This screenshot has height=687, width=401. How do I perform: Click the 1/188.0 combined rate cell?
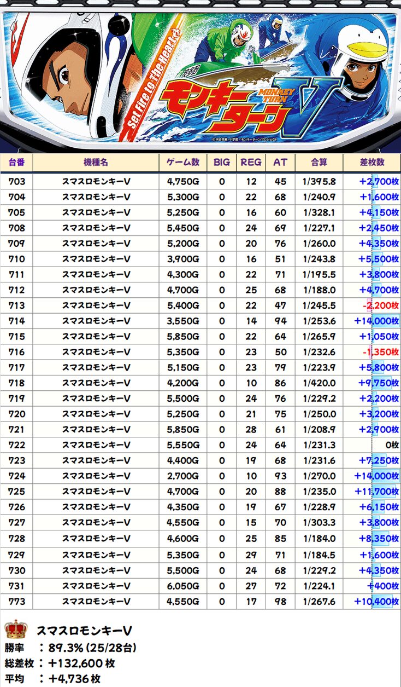click(x=319, y=290)
